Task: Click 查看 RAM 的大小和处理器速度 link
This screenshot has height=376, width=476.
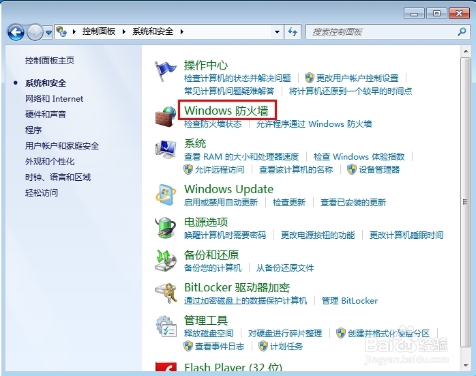Action: (x=241, y=157)
